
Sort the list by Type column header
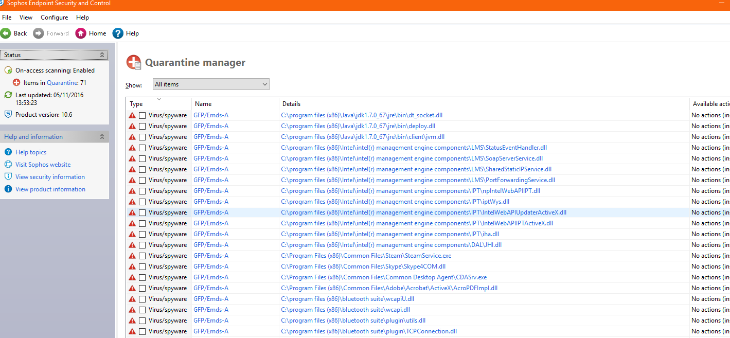point(159,104)
